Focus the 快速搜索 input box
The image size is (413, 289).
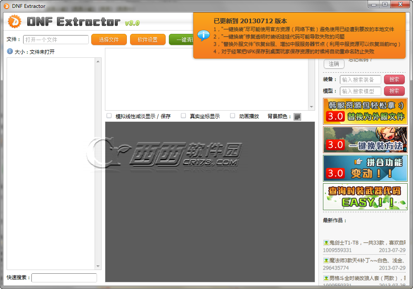(x=64, y=278)
